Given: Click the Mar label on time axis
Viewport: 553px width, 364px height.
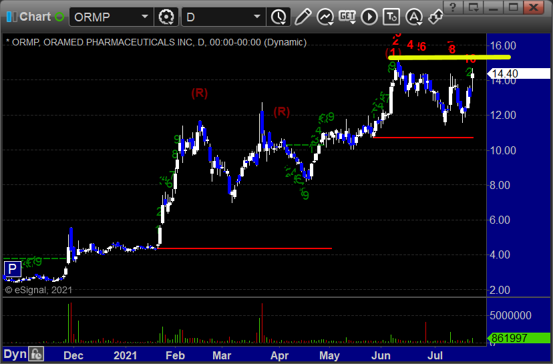Looking at the screenshot, I should tap(222, 355).
